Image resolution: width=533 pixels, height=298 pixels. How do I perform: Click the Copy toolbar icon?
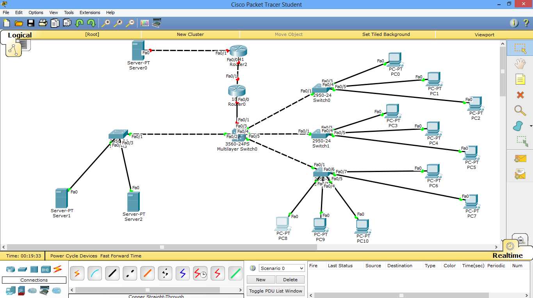55,23
